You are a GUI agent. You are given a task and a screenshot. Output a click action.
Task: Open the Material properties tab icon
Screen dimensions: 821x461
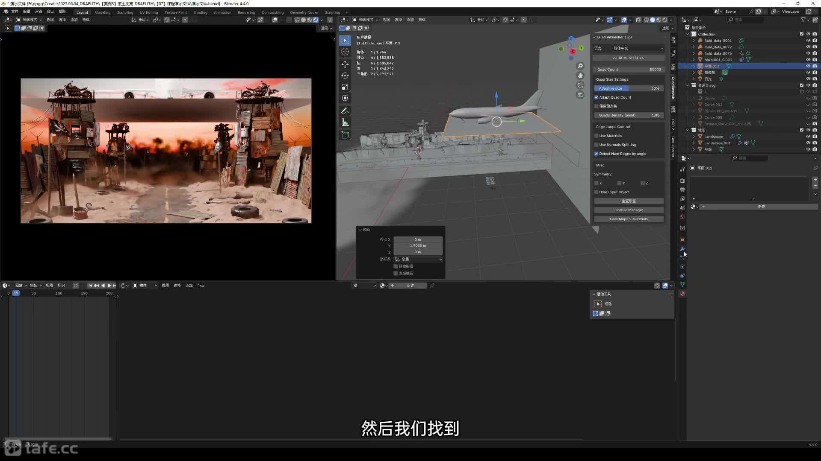click(x=682, y=294)
